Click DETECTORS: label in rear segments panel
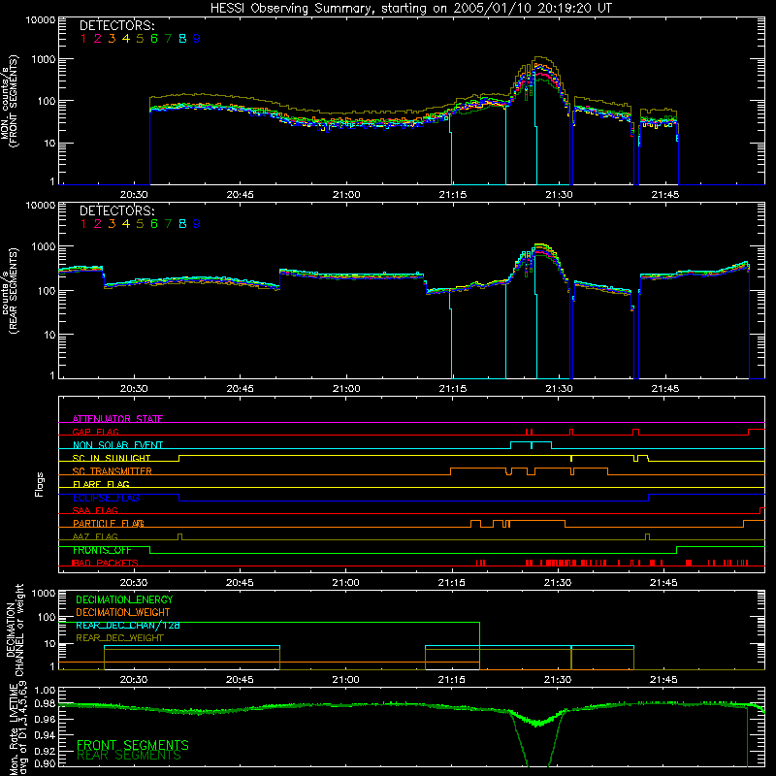The width and height of the screenshot is (776, 776). point(116,210)
